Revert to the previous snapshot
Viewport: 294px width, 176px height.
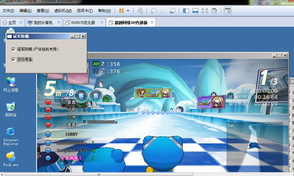click(x=163, y=11)
